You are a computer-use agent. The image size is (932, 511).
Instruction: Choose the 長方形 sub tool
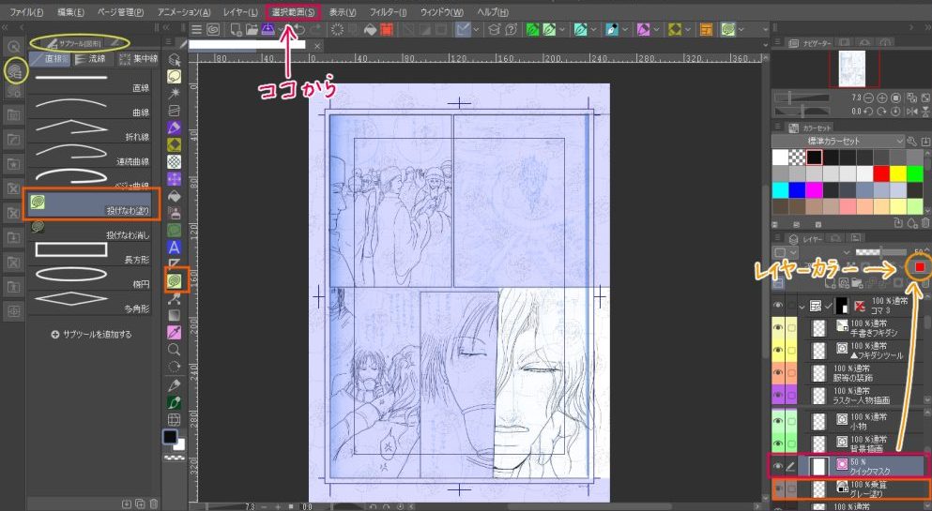(x=92, y=253)
